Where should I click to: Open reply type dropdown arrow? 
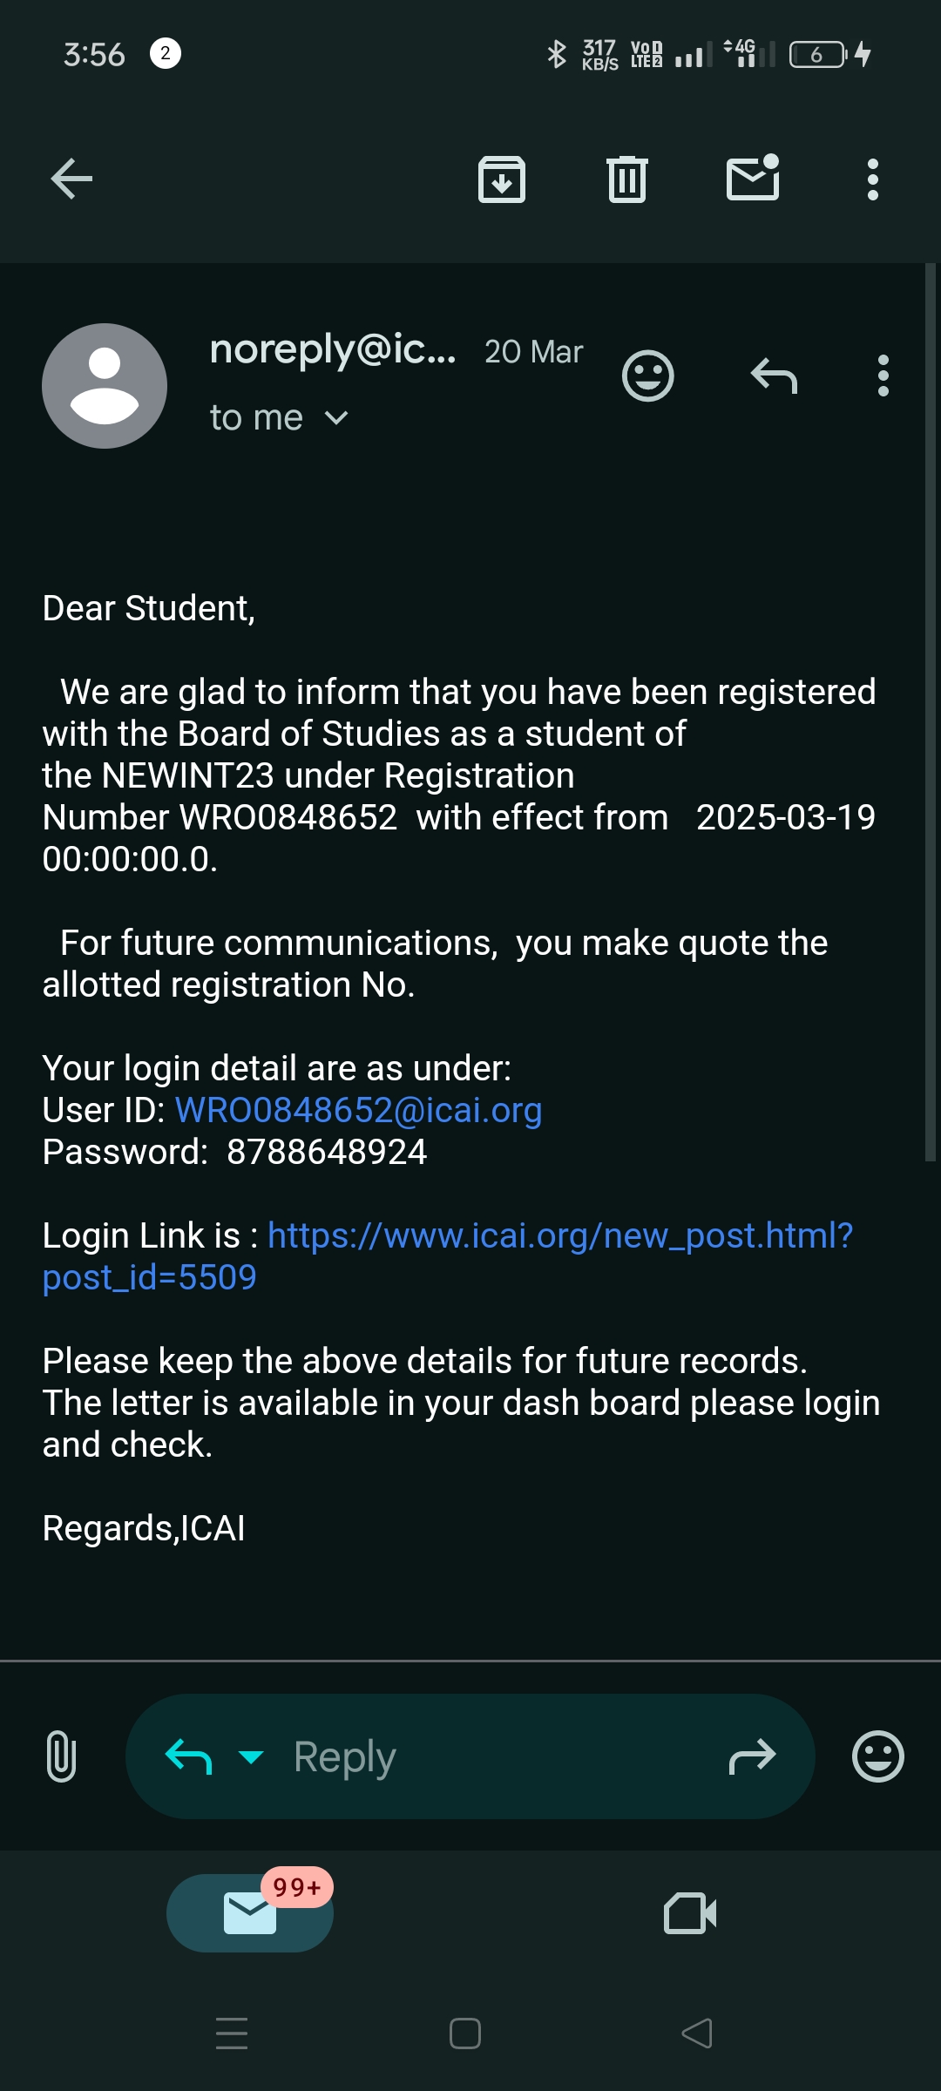coord(251,1756)
